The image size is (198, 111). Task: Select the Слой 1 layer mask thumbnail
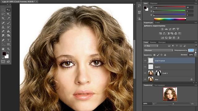[x=158, y=73]
